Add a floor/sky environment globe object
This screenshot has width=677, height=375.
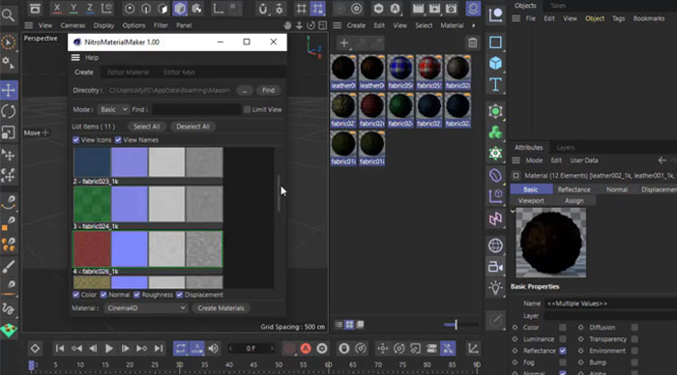pos(495,245)
